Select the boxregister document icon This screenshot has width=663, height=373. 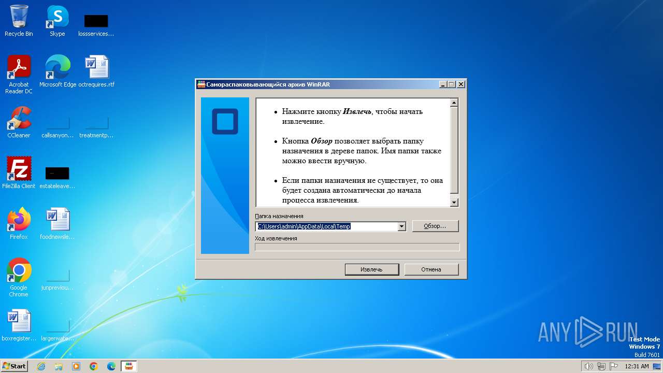[19, 325]
